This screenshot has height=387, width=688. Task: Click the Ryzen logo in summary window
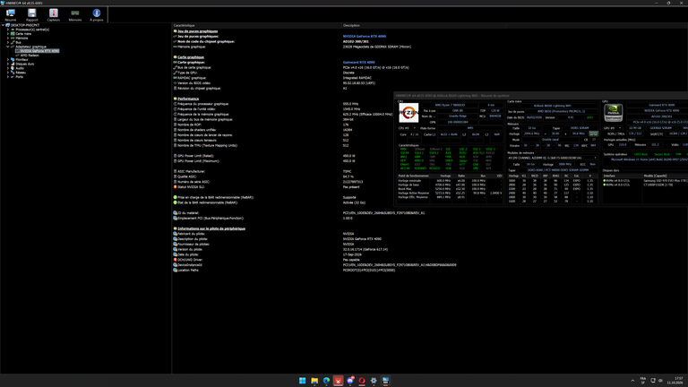(408, 113)
